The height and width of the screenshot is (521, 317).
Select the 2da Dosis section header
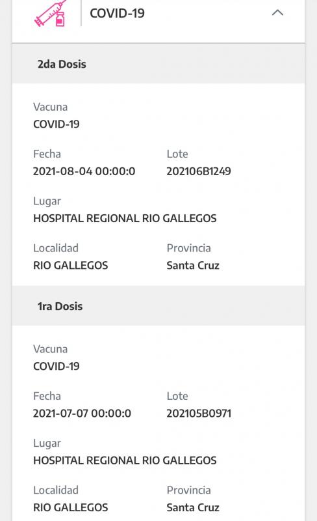point(158,64)
